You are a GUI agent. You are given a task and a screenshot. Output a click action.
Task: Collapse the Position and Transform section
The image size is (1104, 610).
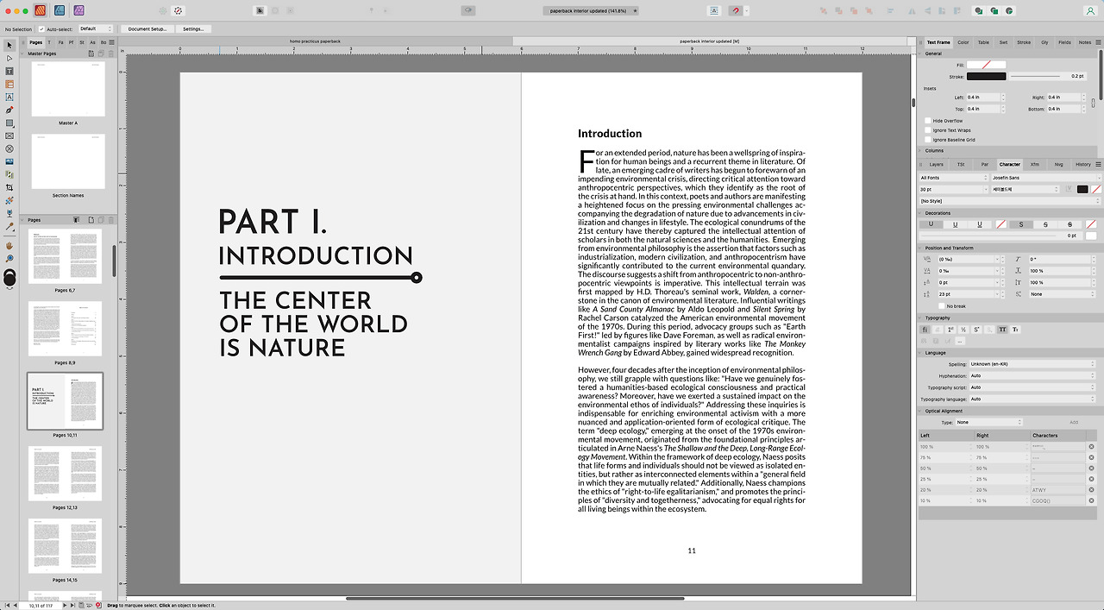click(x=923, y=248)
